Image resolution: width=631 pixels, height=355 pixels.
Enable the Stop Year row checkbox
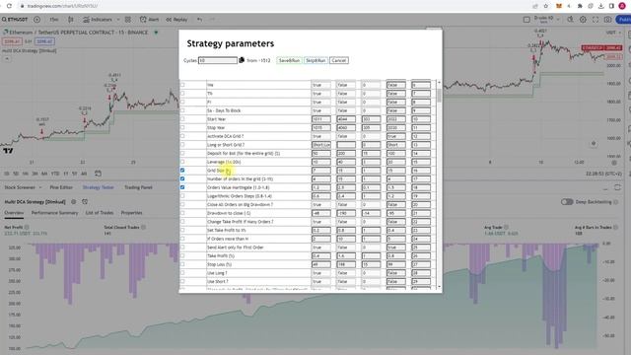click(x=182, y=127)
